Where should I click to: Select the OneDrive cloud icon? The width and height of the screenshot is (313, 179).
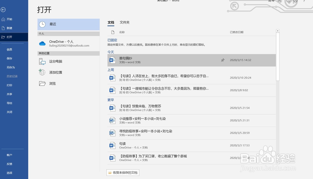(x=42, y=43)
